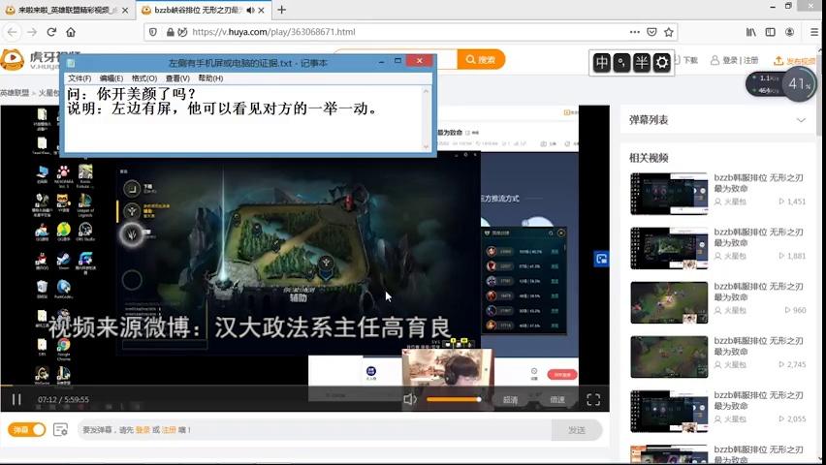Mute the video player volume icon
826x465 pixels.
[x=410, y=399]
